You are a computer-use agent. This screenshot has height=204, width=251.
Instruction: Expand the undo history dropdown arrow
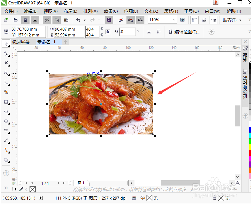(x=84, y=20)
